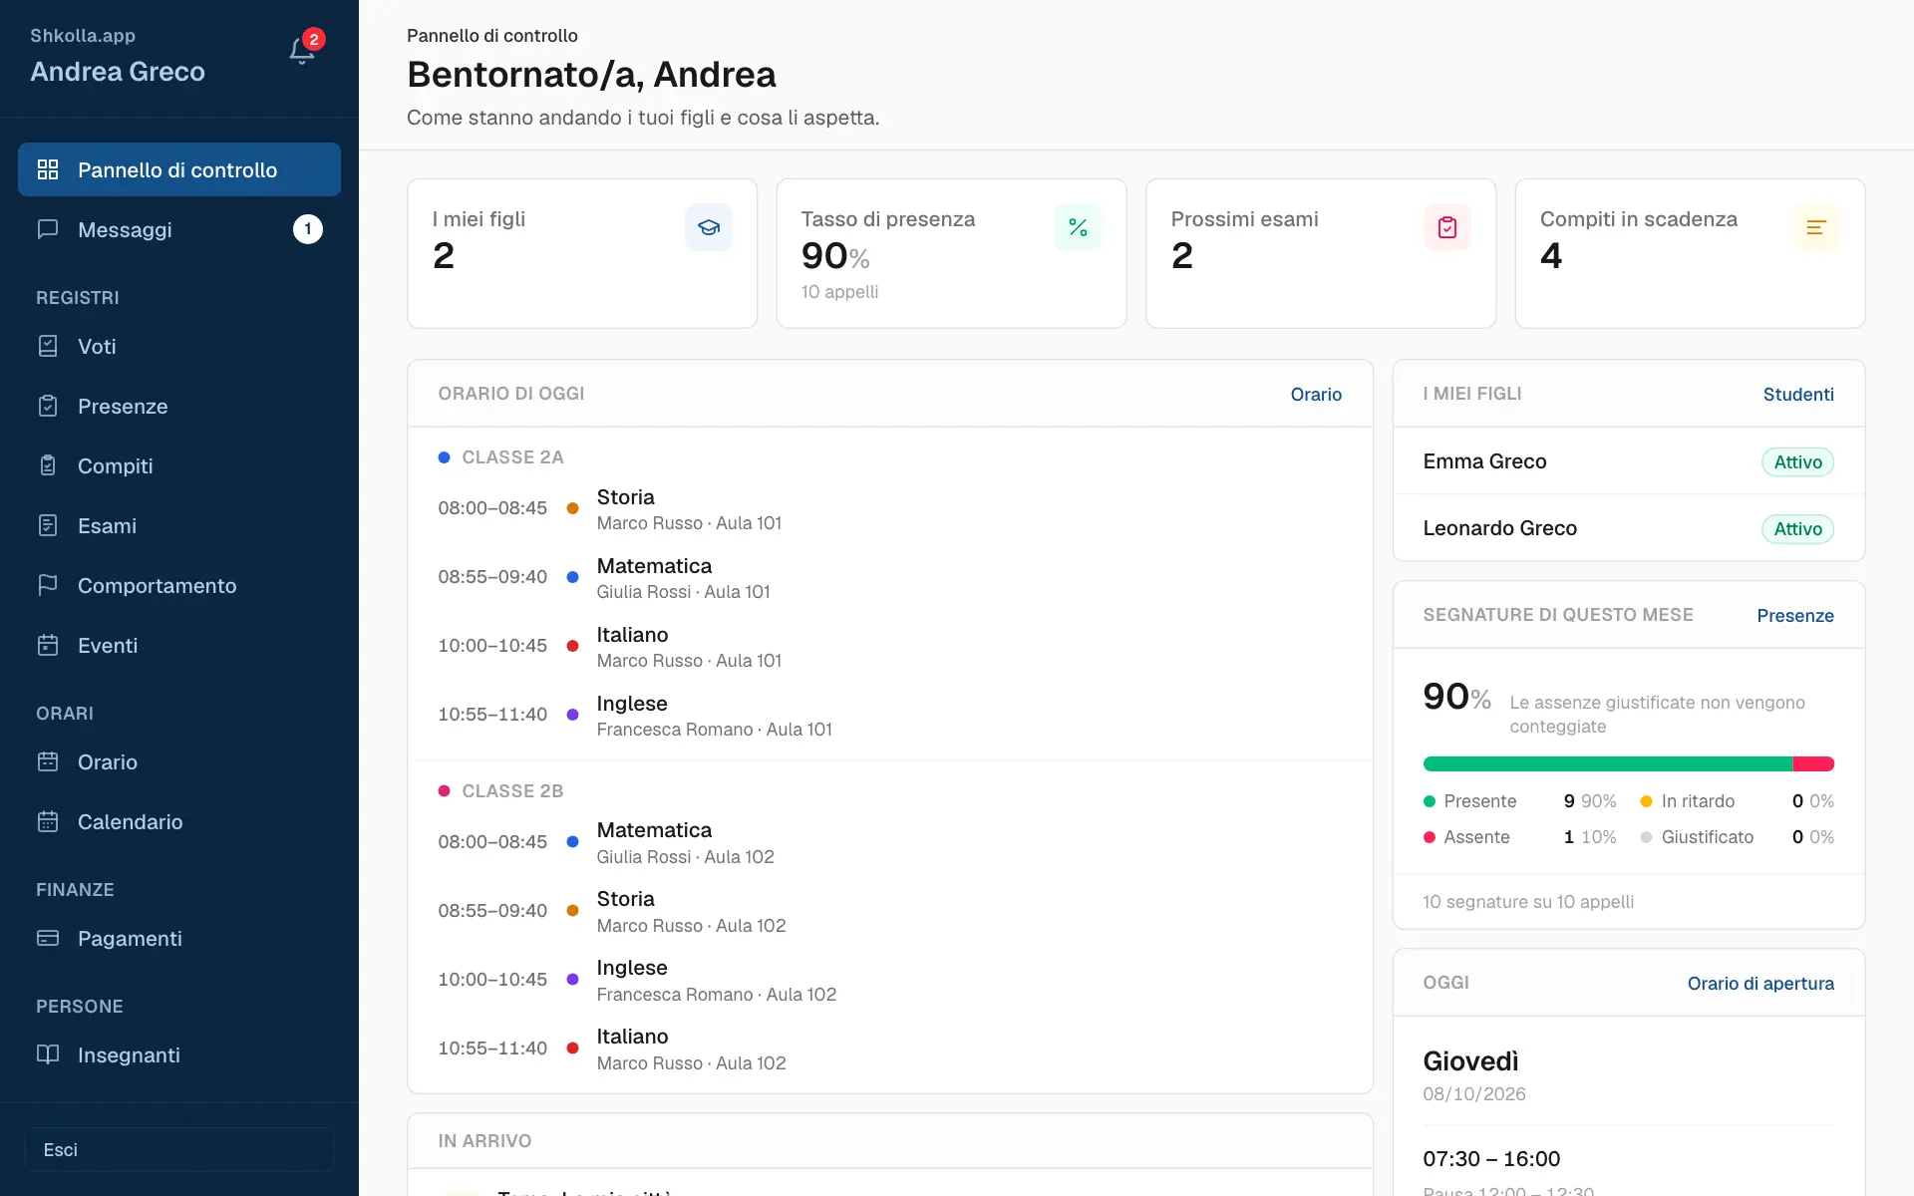Screen dimensions: 1914x1196
Task: Open the Pagamenti menu item
Action: pos(179,938)
